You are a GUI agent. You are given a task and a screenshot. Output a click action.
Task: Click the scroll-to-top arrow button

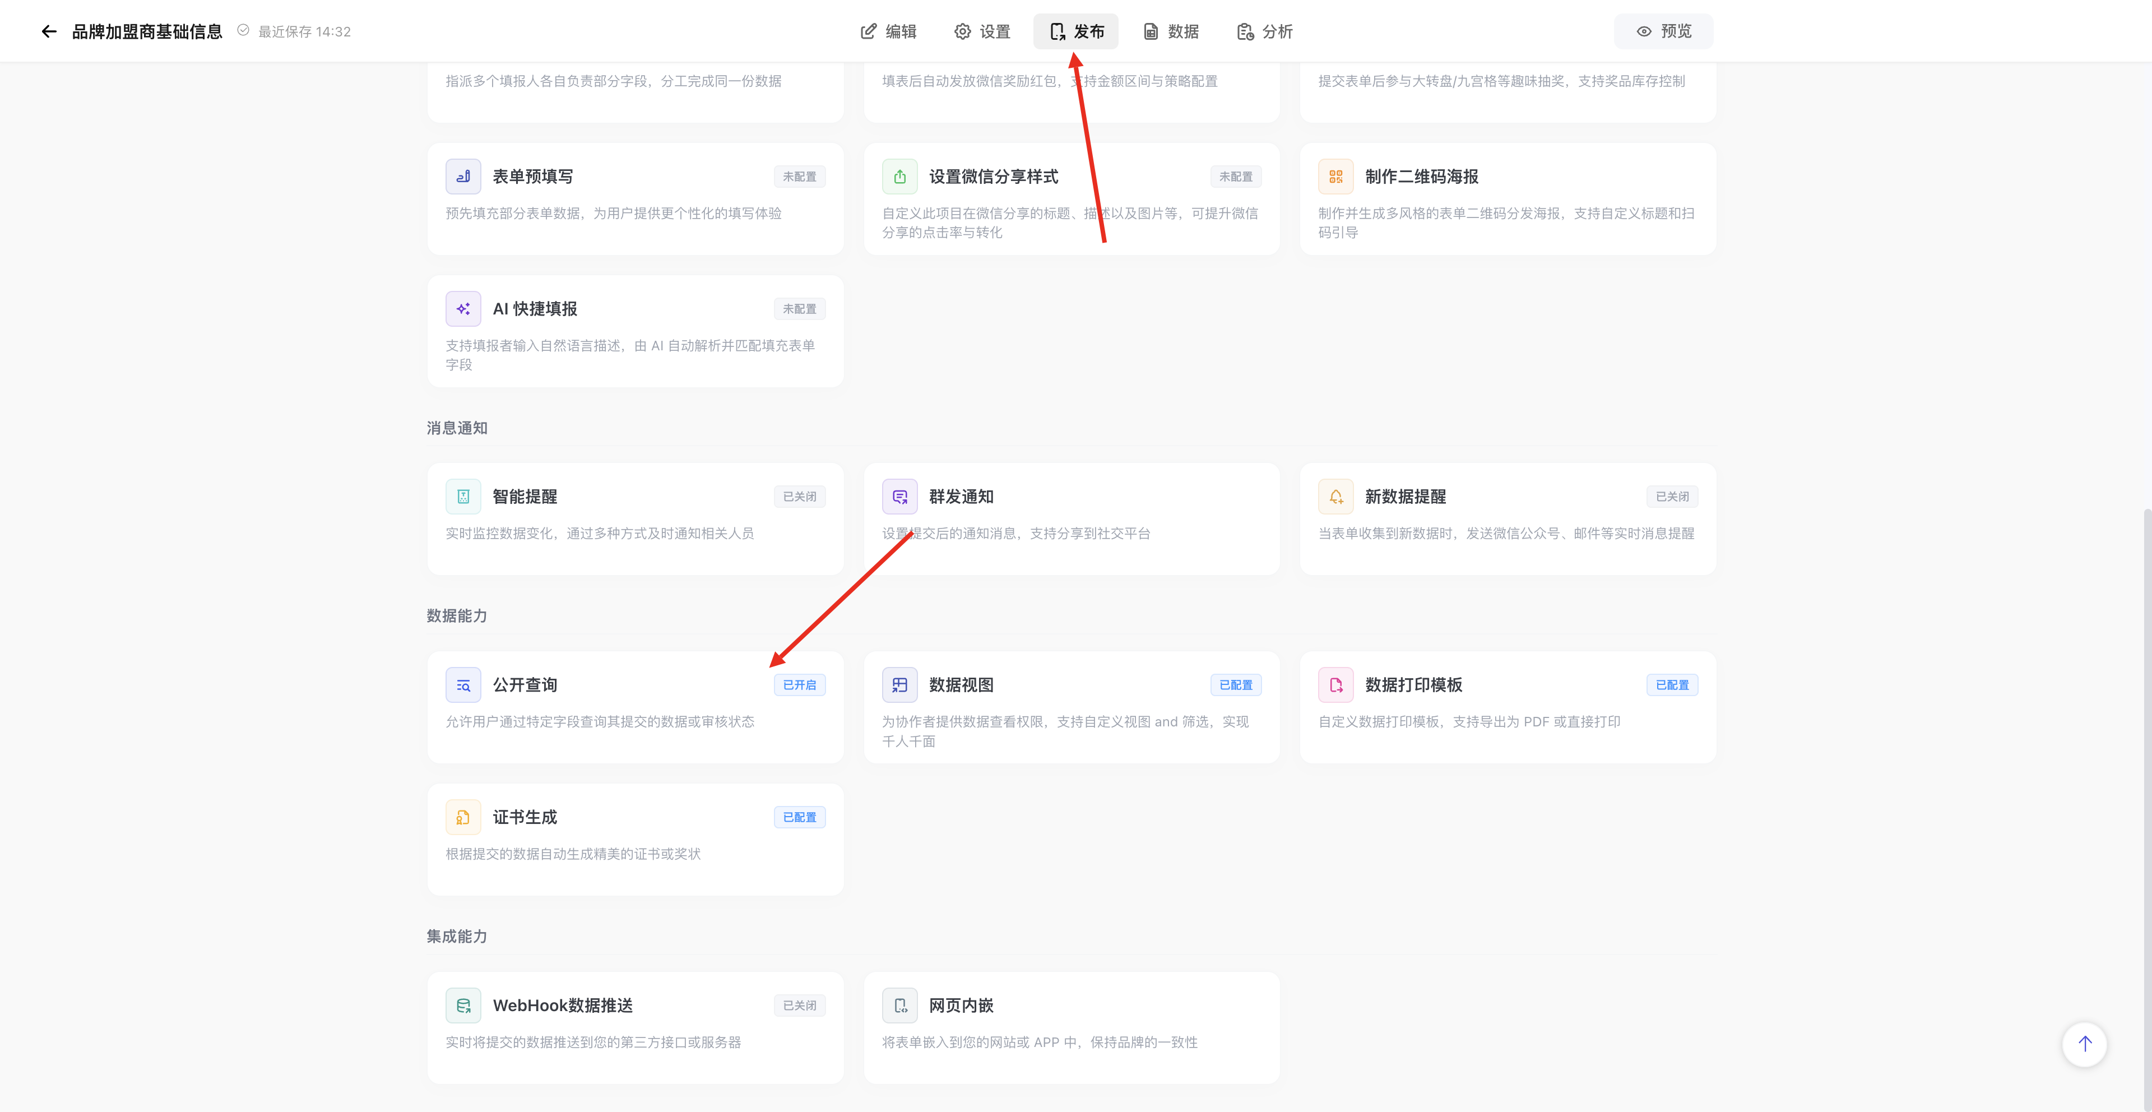2084,1044
